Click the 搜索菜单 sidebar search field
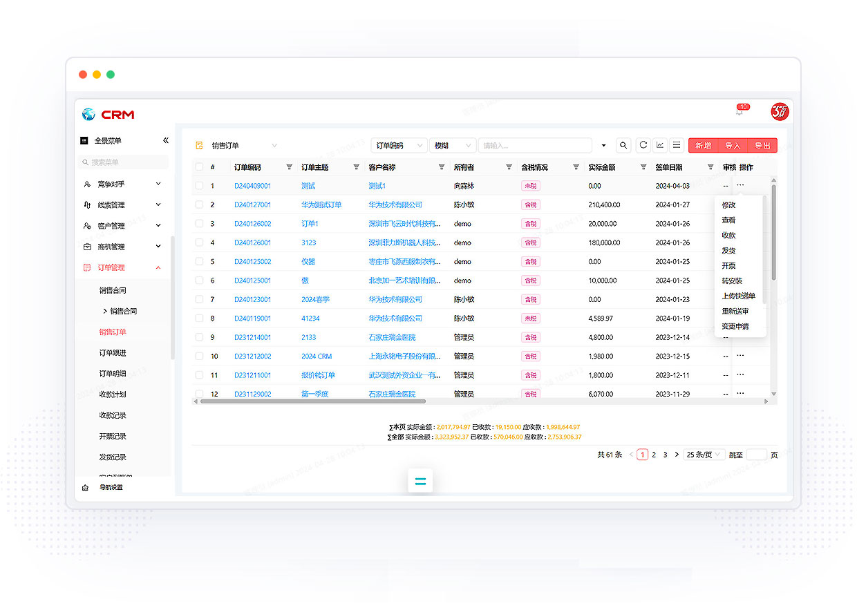The height and width of the screenshot is (608, 857). click(x=124, y=162)
